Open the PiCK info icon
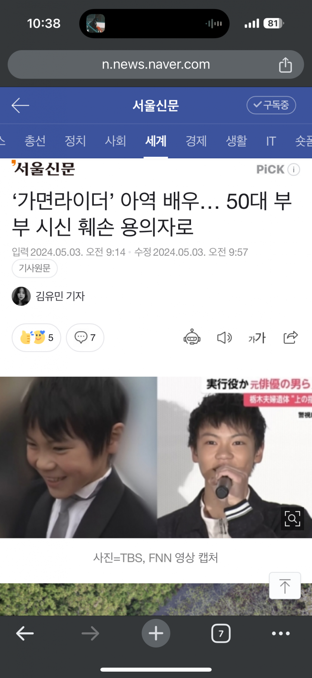Image resolution: width=312 pixels, height=678 pixels. (x=294, y=170)
